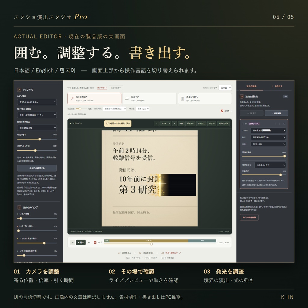The image size is (308, 308).
Task: Adjust the 全体へ引く時間 slider
Action: coord(37,150)
